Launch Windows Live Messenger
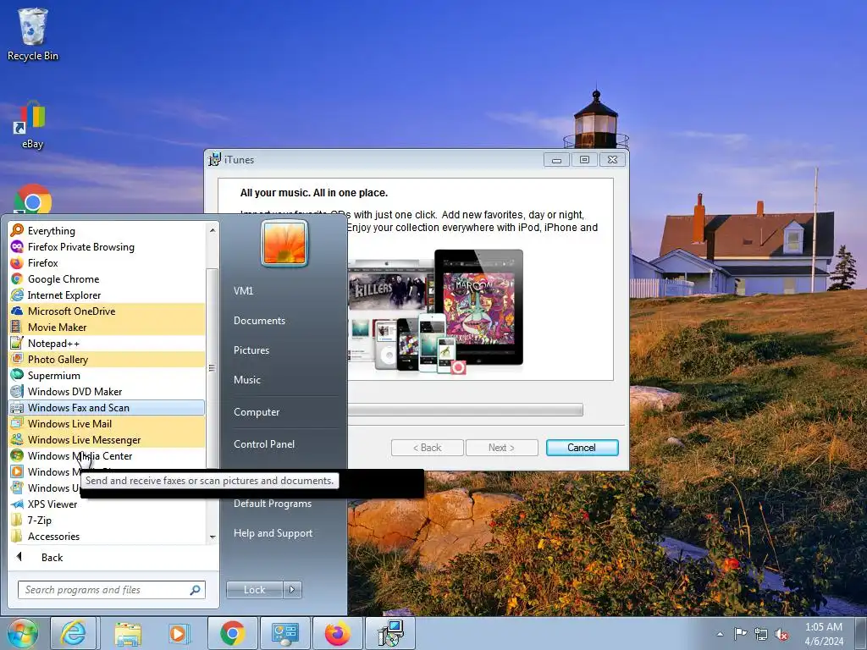867x650 pixels. (107, 439)
